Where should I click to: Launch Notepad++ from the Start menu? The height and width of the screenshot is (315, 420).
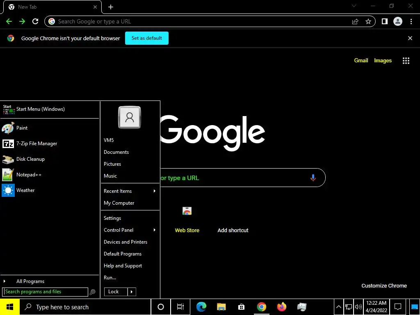(x=50, y=175)
